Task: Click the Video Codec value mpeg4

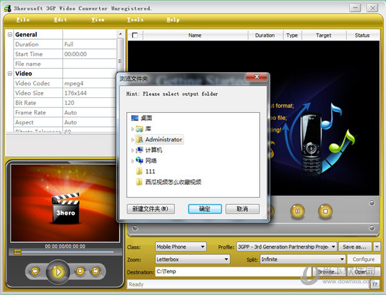Action: pyautogui.click(x=89, y=83)
